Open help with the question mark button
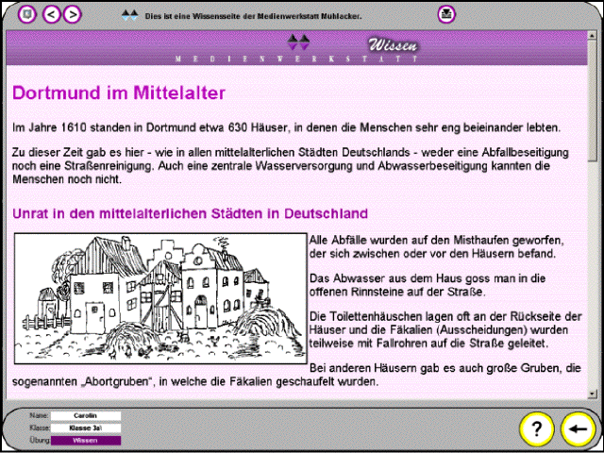 [536, 429]
